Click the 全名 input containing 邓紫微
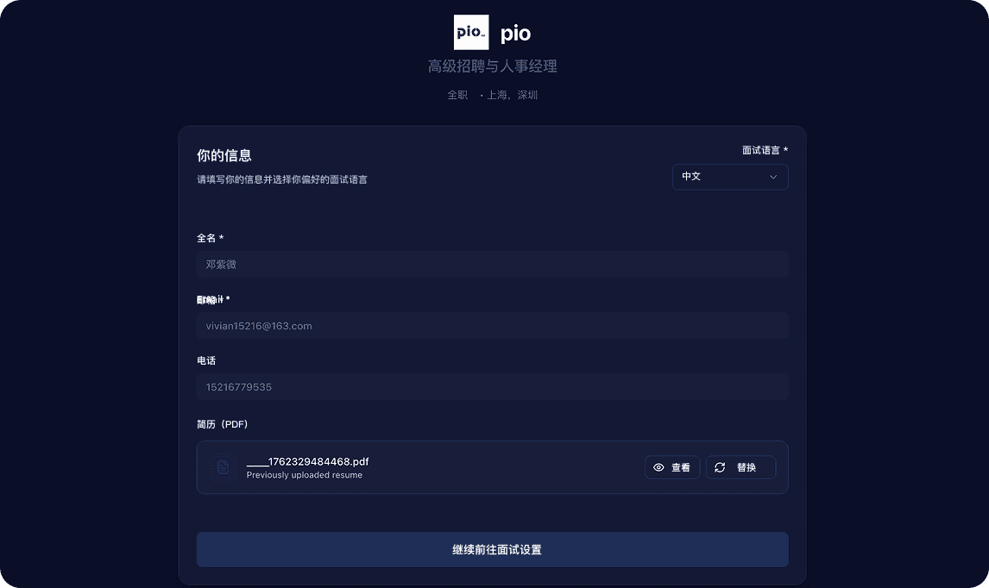The width and height of the screenshot is (989, 588). pyautogui.click(x=492, y=264)
